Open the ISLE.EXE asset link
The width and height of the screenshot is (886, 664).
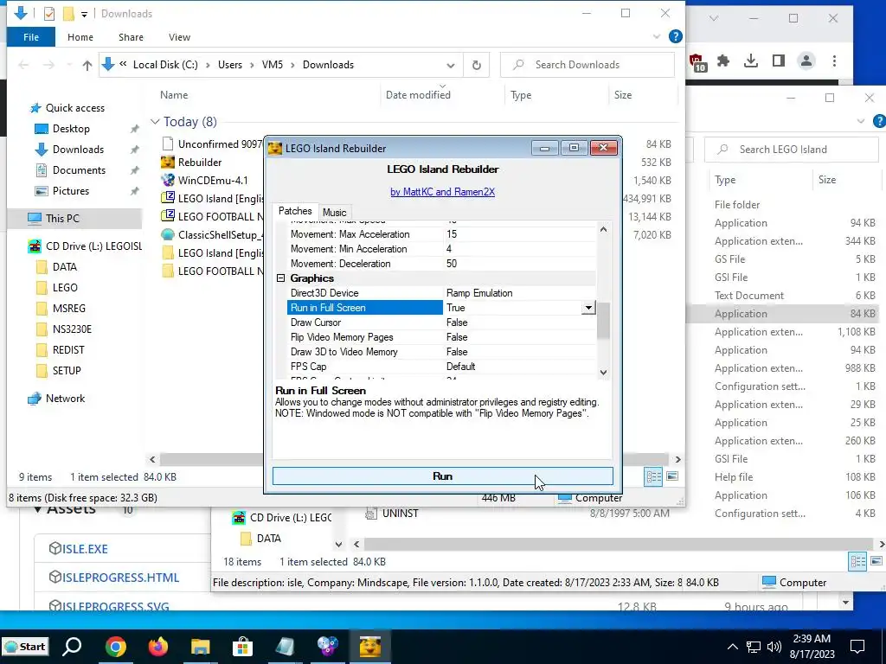tap(85, 549)
